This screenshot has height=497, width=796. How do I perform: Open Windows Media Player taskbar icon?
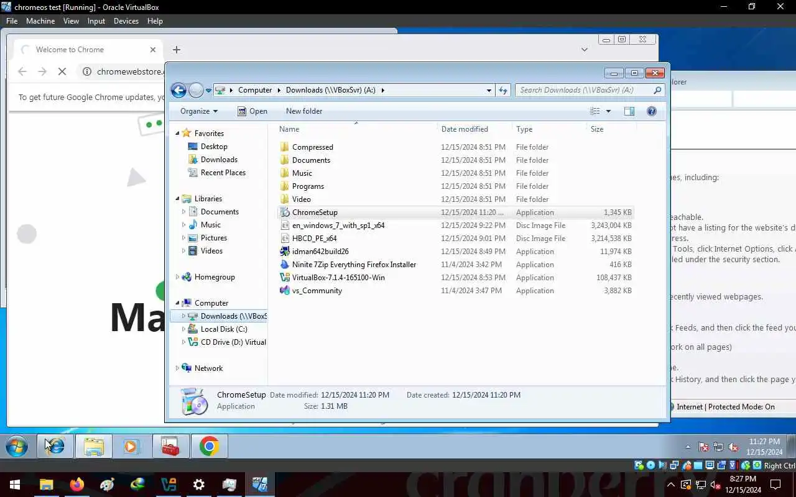[x=131, y=446]
